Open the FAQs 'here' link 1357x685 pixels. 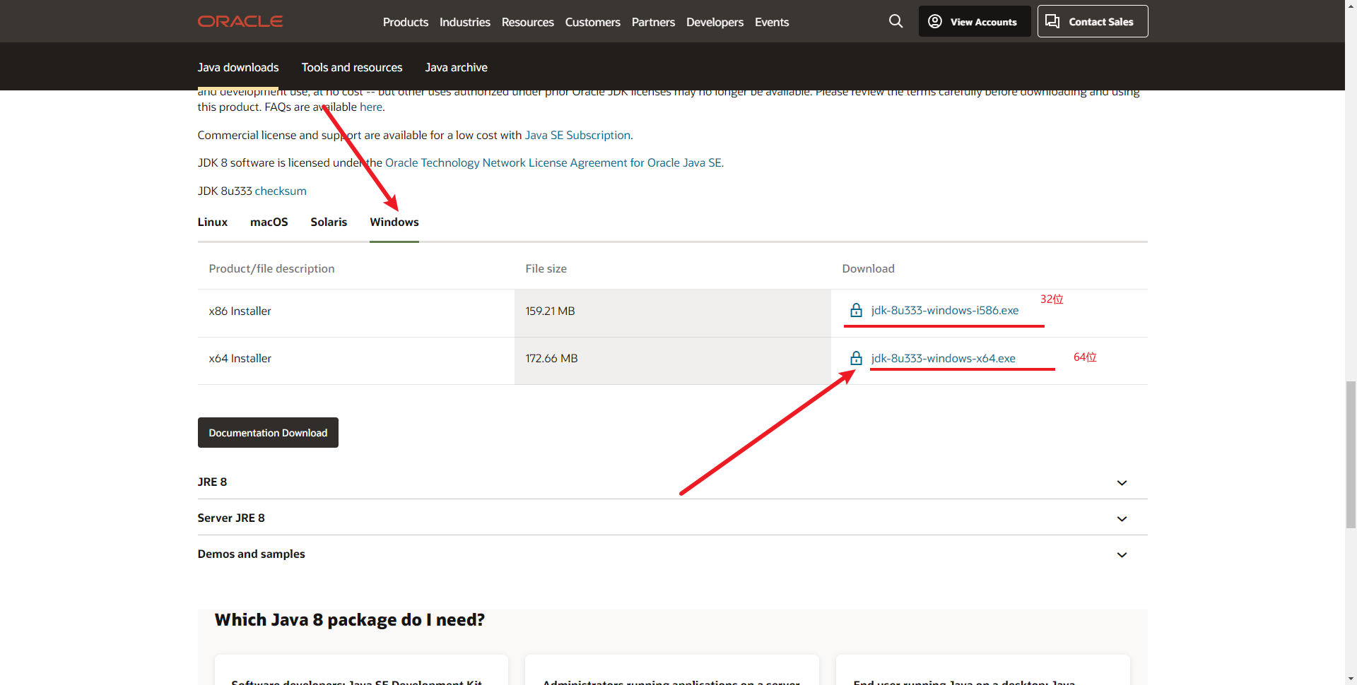pos(371,107)
